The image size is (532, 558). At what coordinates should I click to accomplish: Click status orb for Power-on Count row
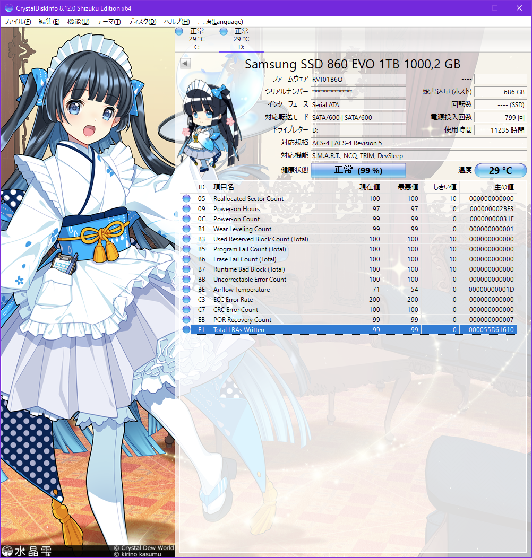click(186, 219)
